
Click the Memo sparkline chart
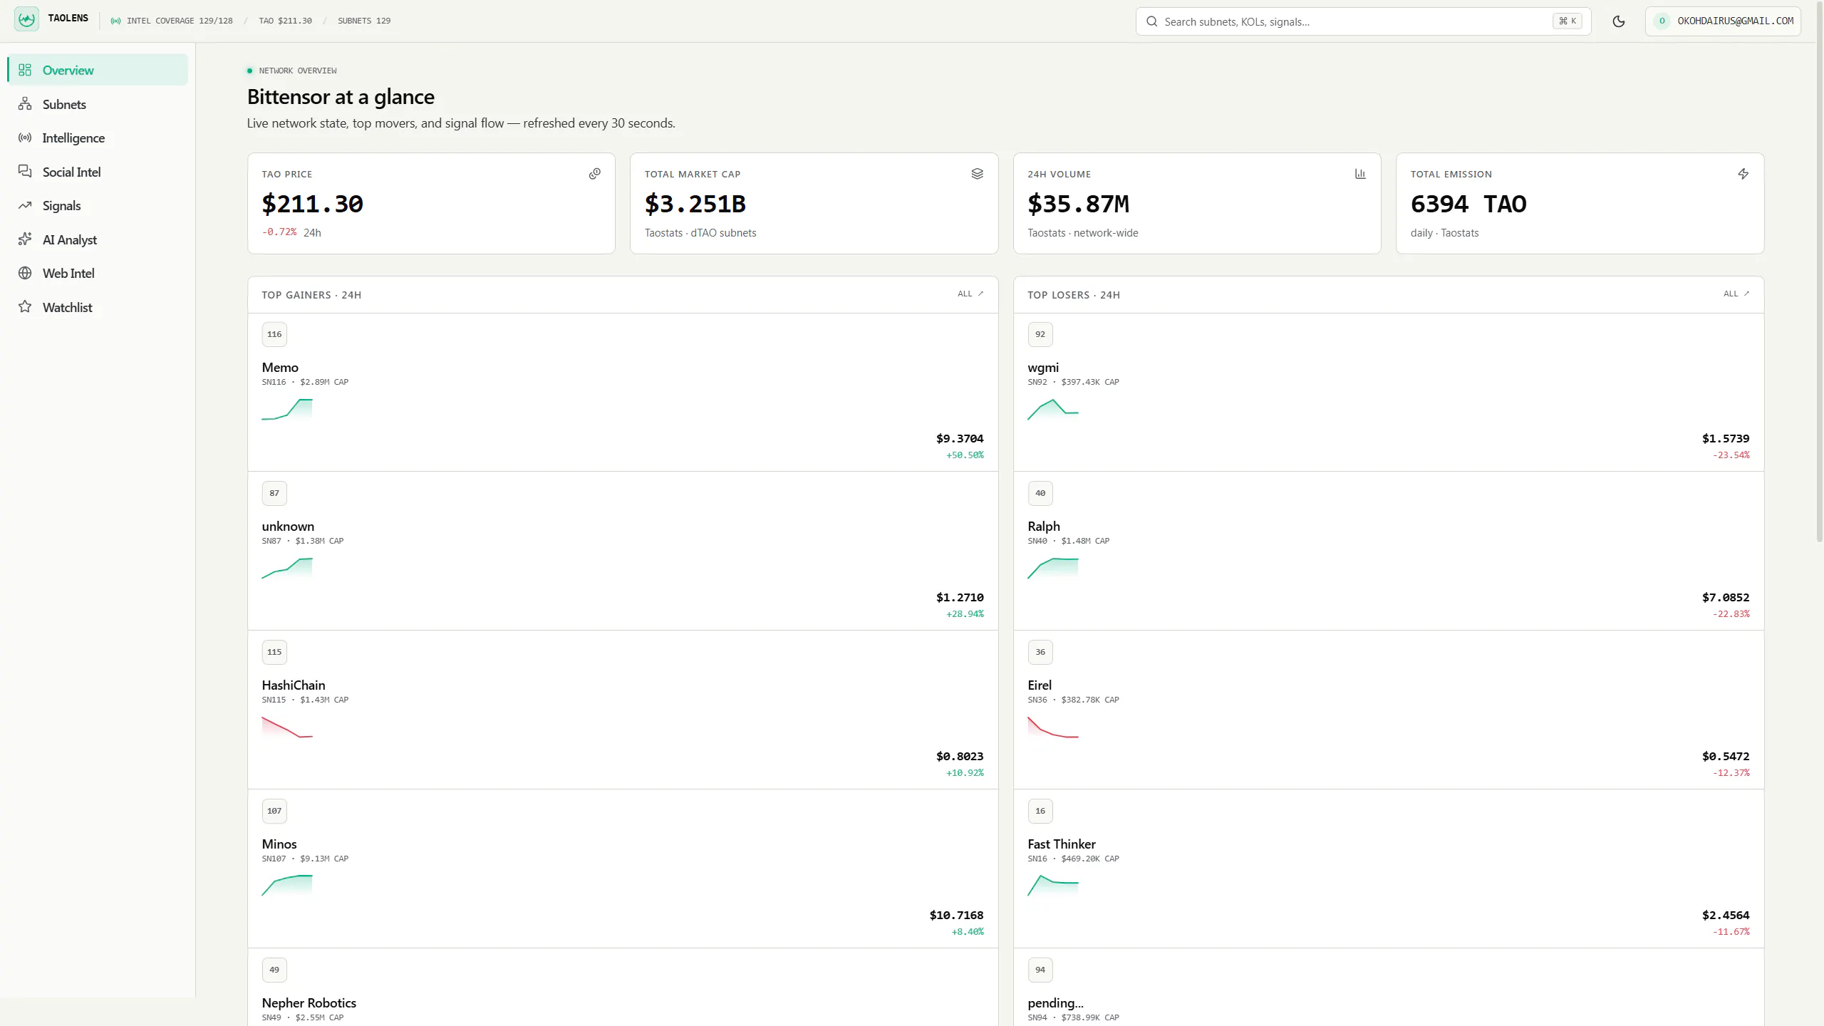pos(287,410)
